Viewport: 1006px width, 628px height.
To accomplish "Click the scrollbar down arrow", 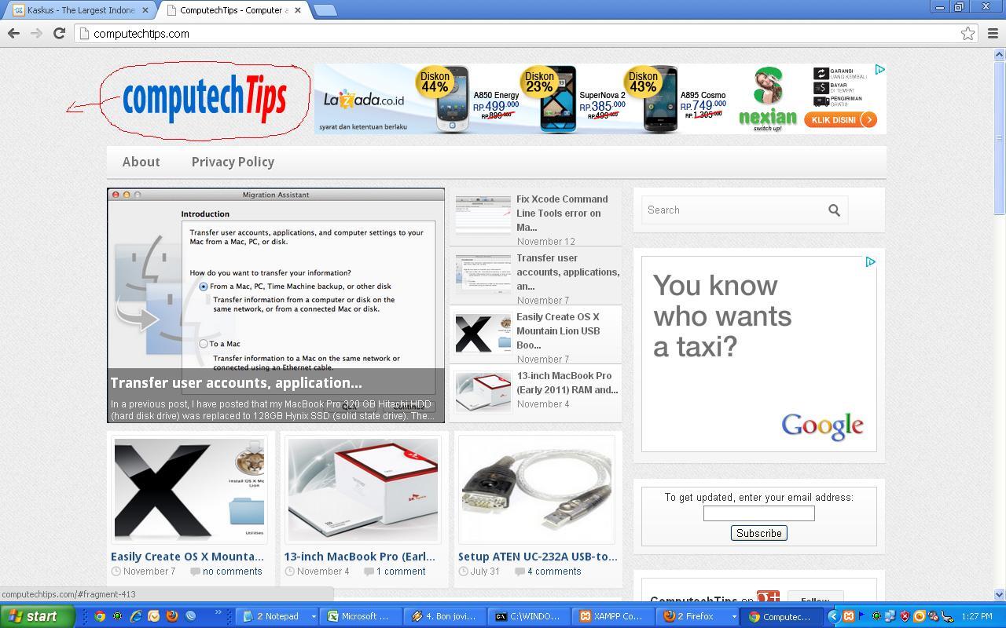I will coord(1000,595).
